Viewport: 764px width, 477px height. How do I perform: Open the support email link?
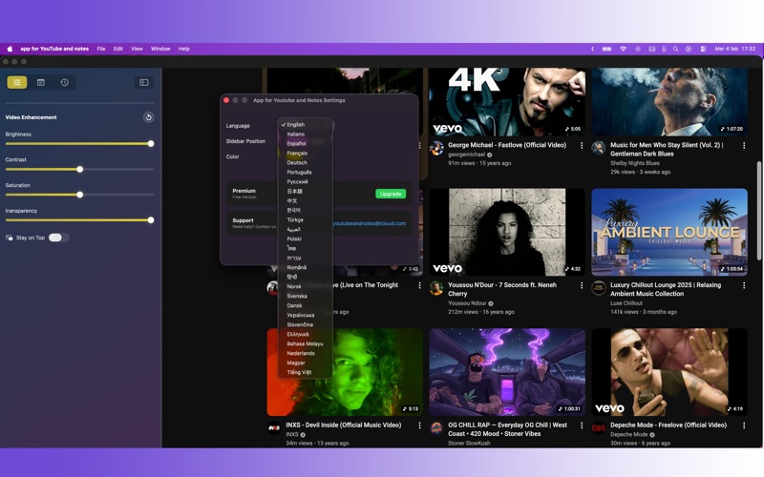(x=370, y=223)
